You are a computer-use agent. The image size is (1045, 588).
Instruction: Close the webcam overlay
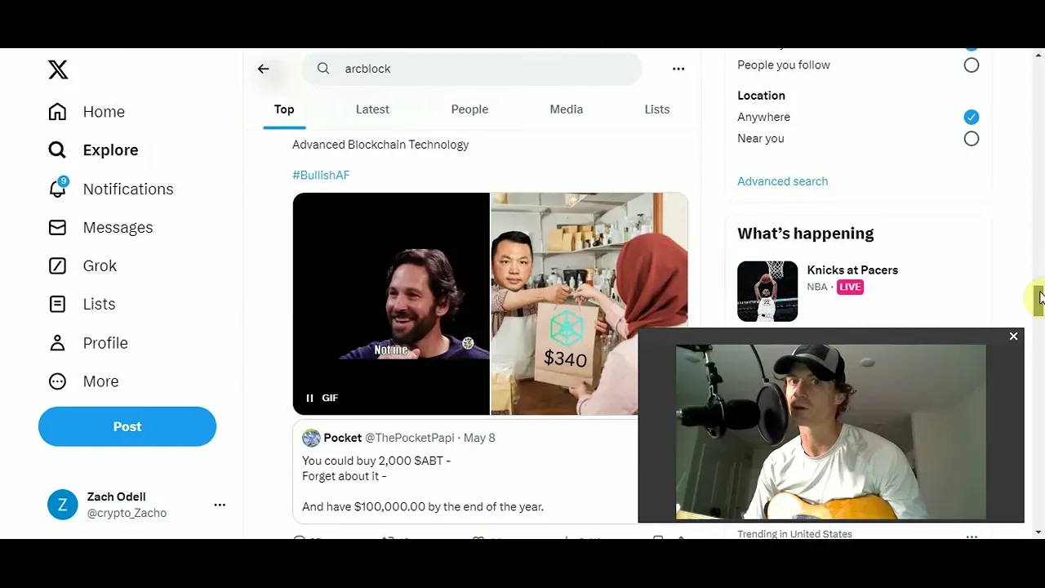click(1013, 336)
